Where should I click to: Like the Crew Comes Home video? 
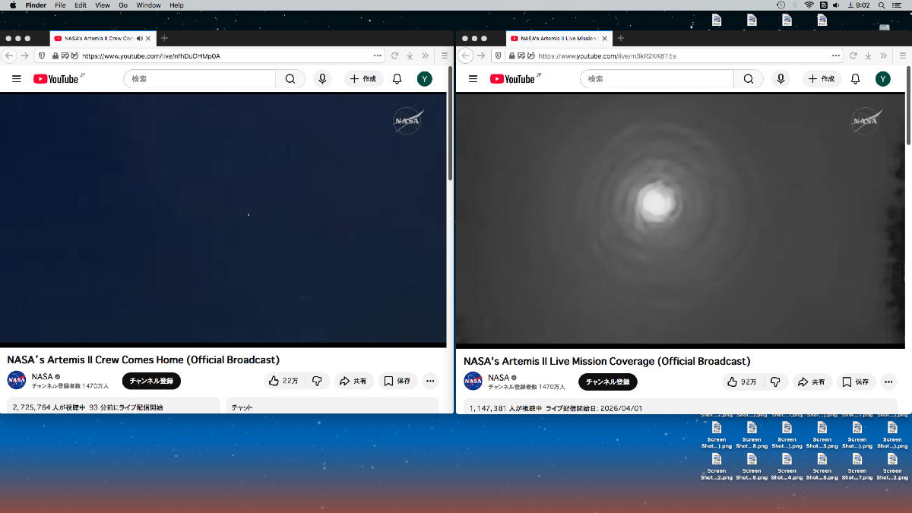pyautogui.click(x=283, y=381)
